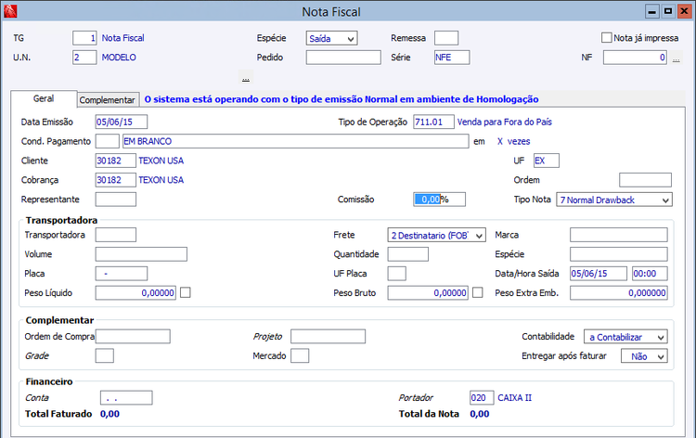
Task: Switch to the Complementar tab
Action: [108, 99]
